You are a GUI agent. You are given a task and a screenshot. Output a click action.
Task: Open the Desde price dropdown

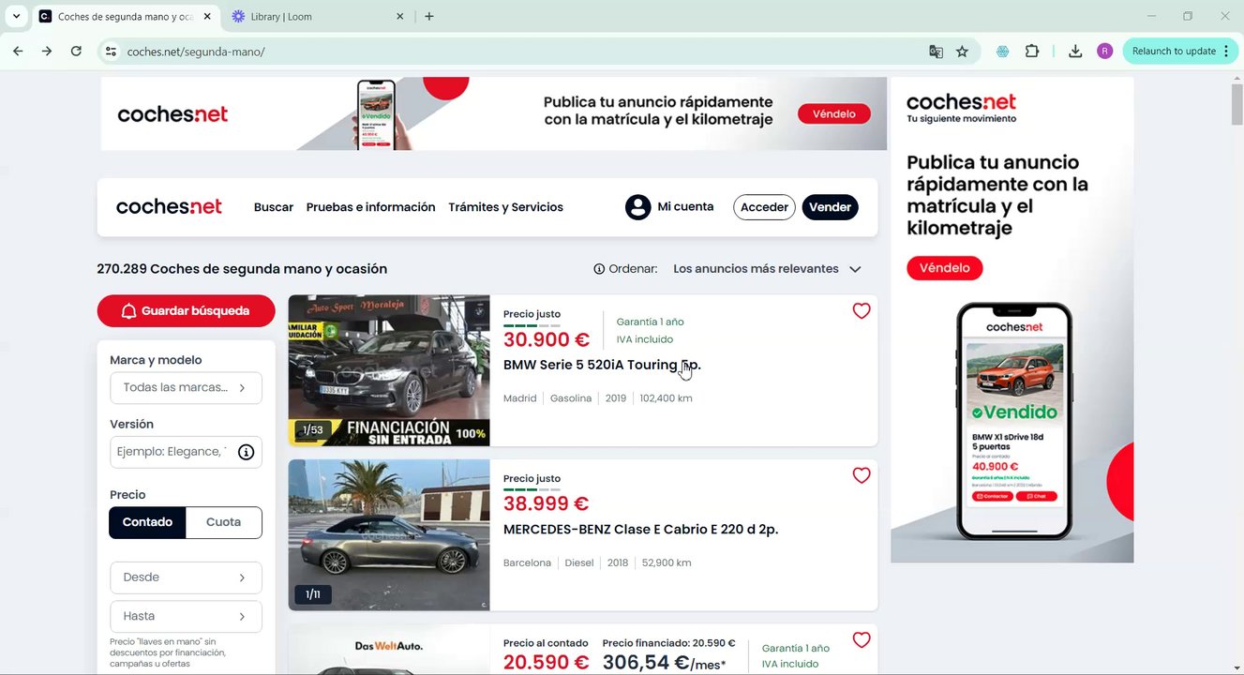pos(186,577)
